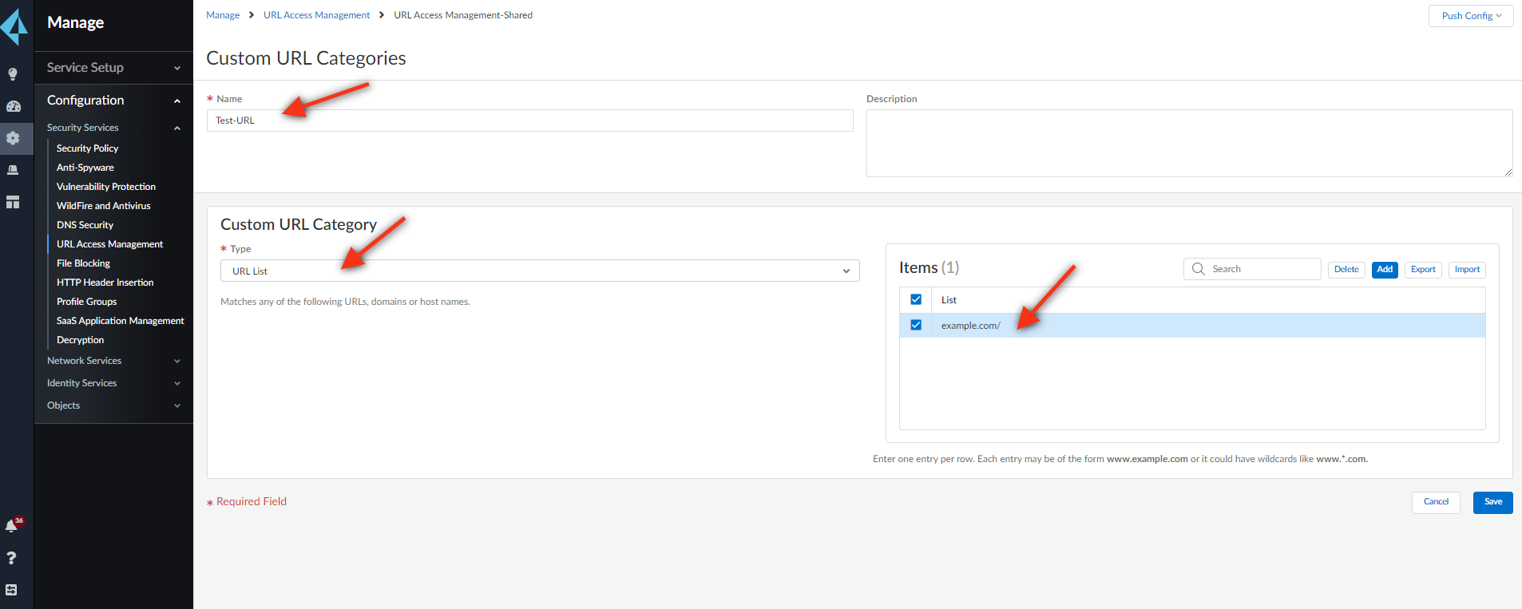
Task: Toggle the List header select-all checkbox
Action: coord(916,299)
